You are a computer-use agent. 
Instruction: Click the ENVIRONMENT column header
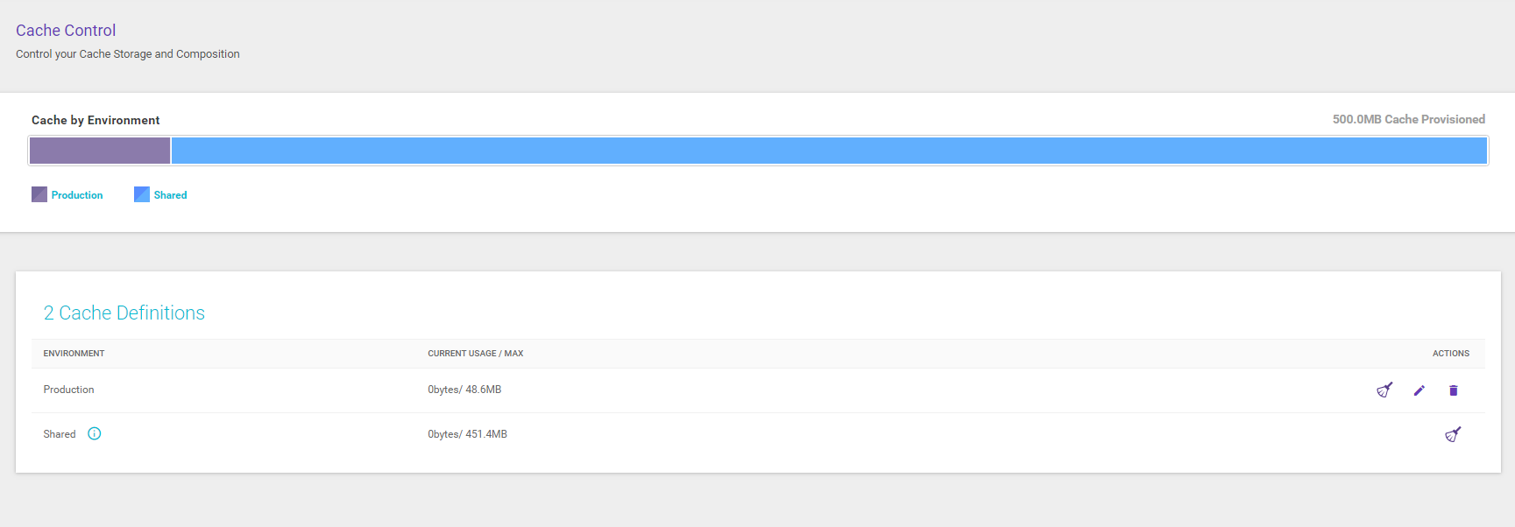click(x=74, y=354)
